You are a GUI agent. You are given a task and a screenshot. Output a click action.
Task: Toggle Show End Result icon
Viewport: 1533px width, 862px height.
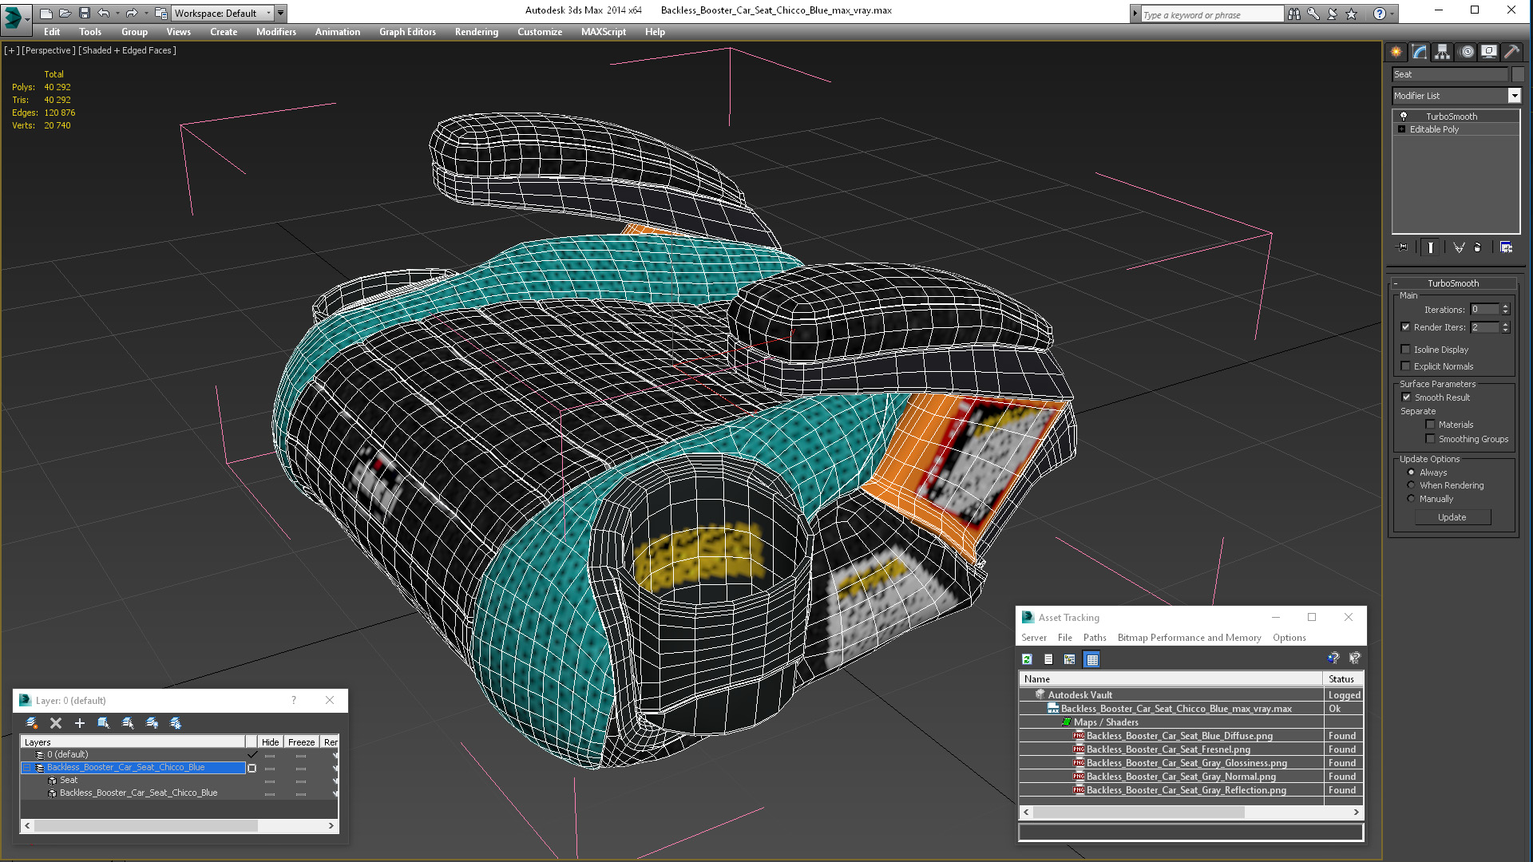[x=1430, y=247]
